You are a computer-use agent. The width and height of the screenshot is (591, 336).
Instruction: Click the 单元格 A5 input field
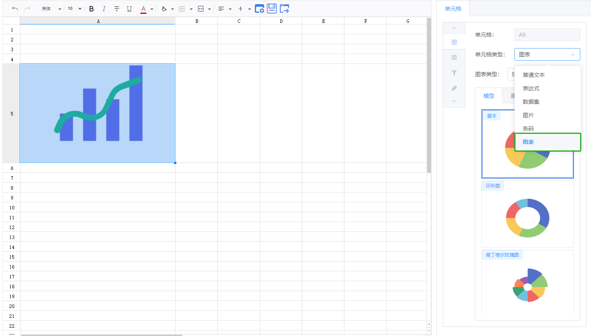547,35
